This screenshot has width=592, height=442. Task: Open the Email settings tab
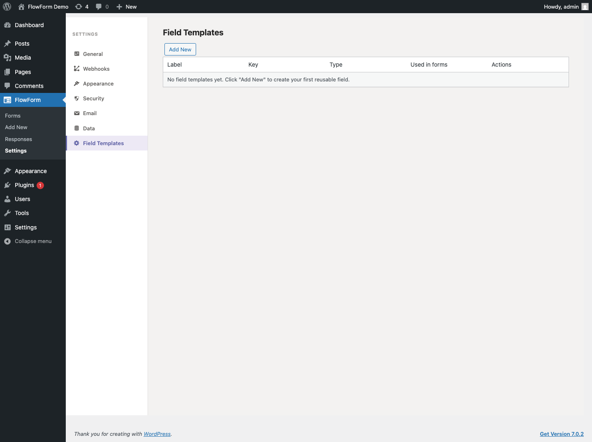[x=107, y=113]
